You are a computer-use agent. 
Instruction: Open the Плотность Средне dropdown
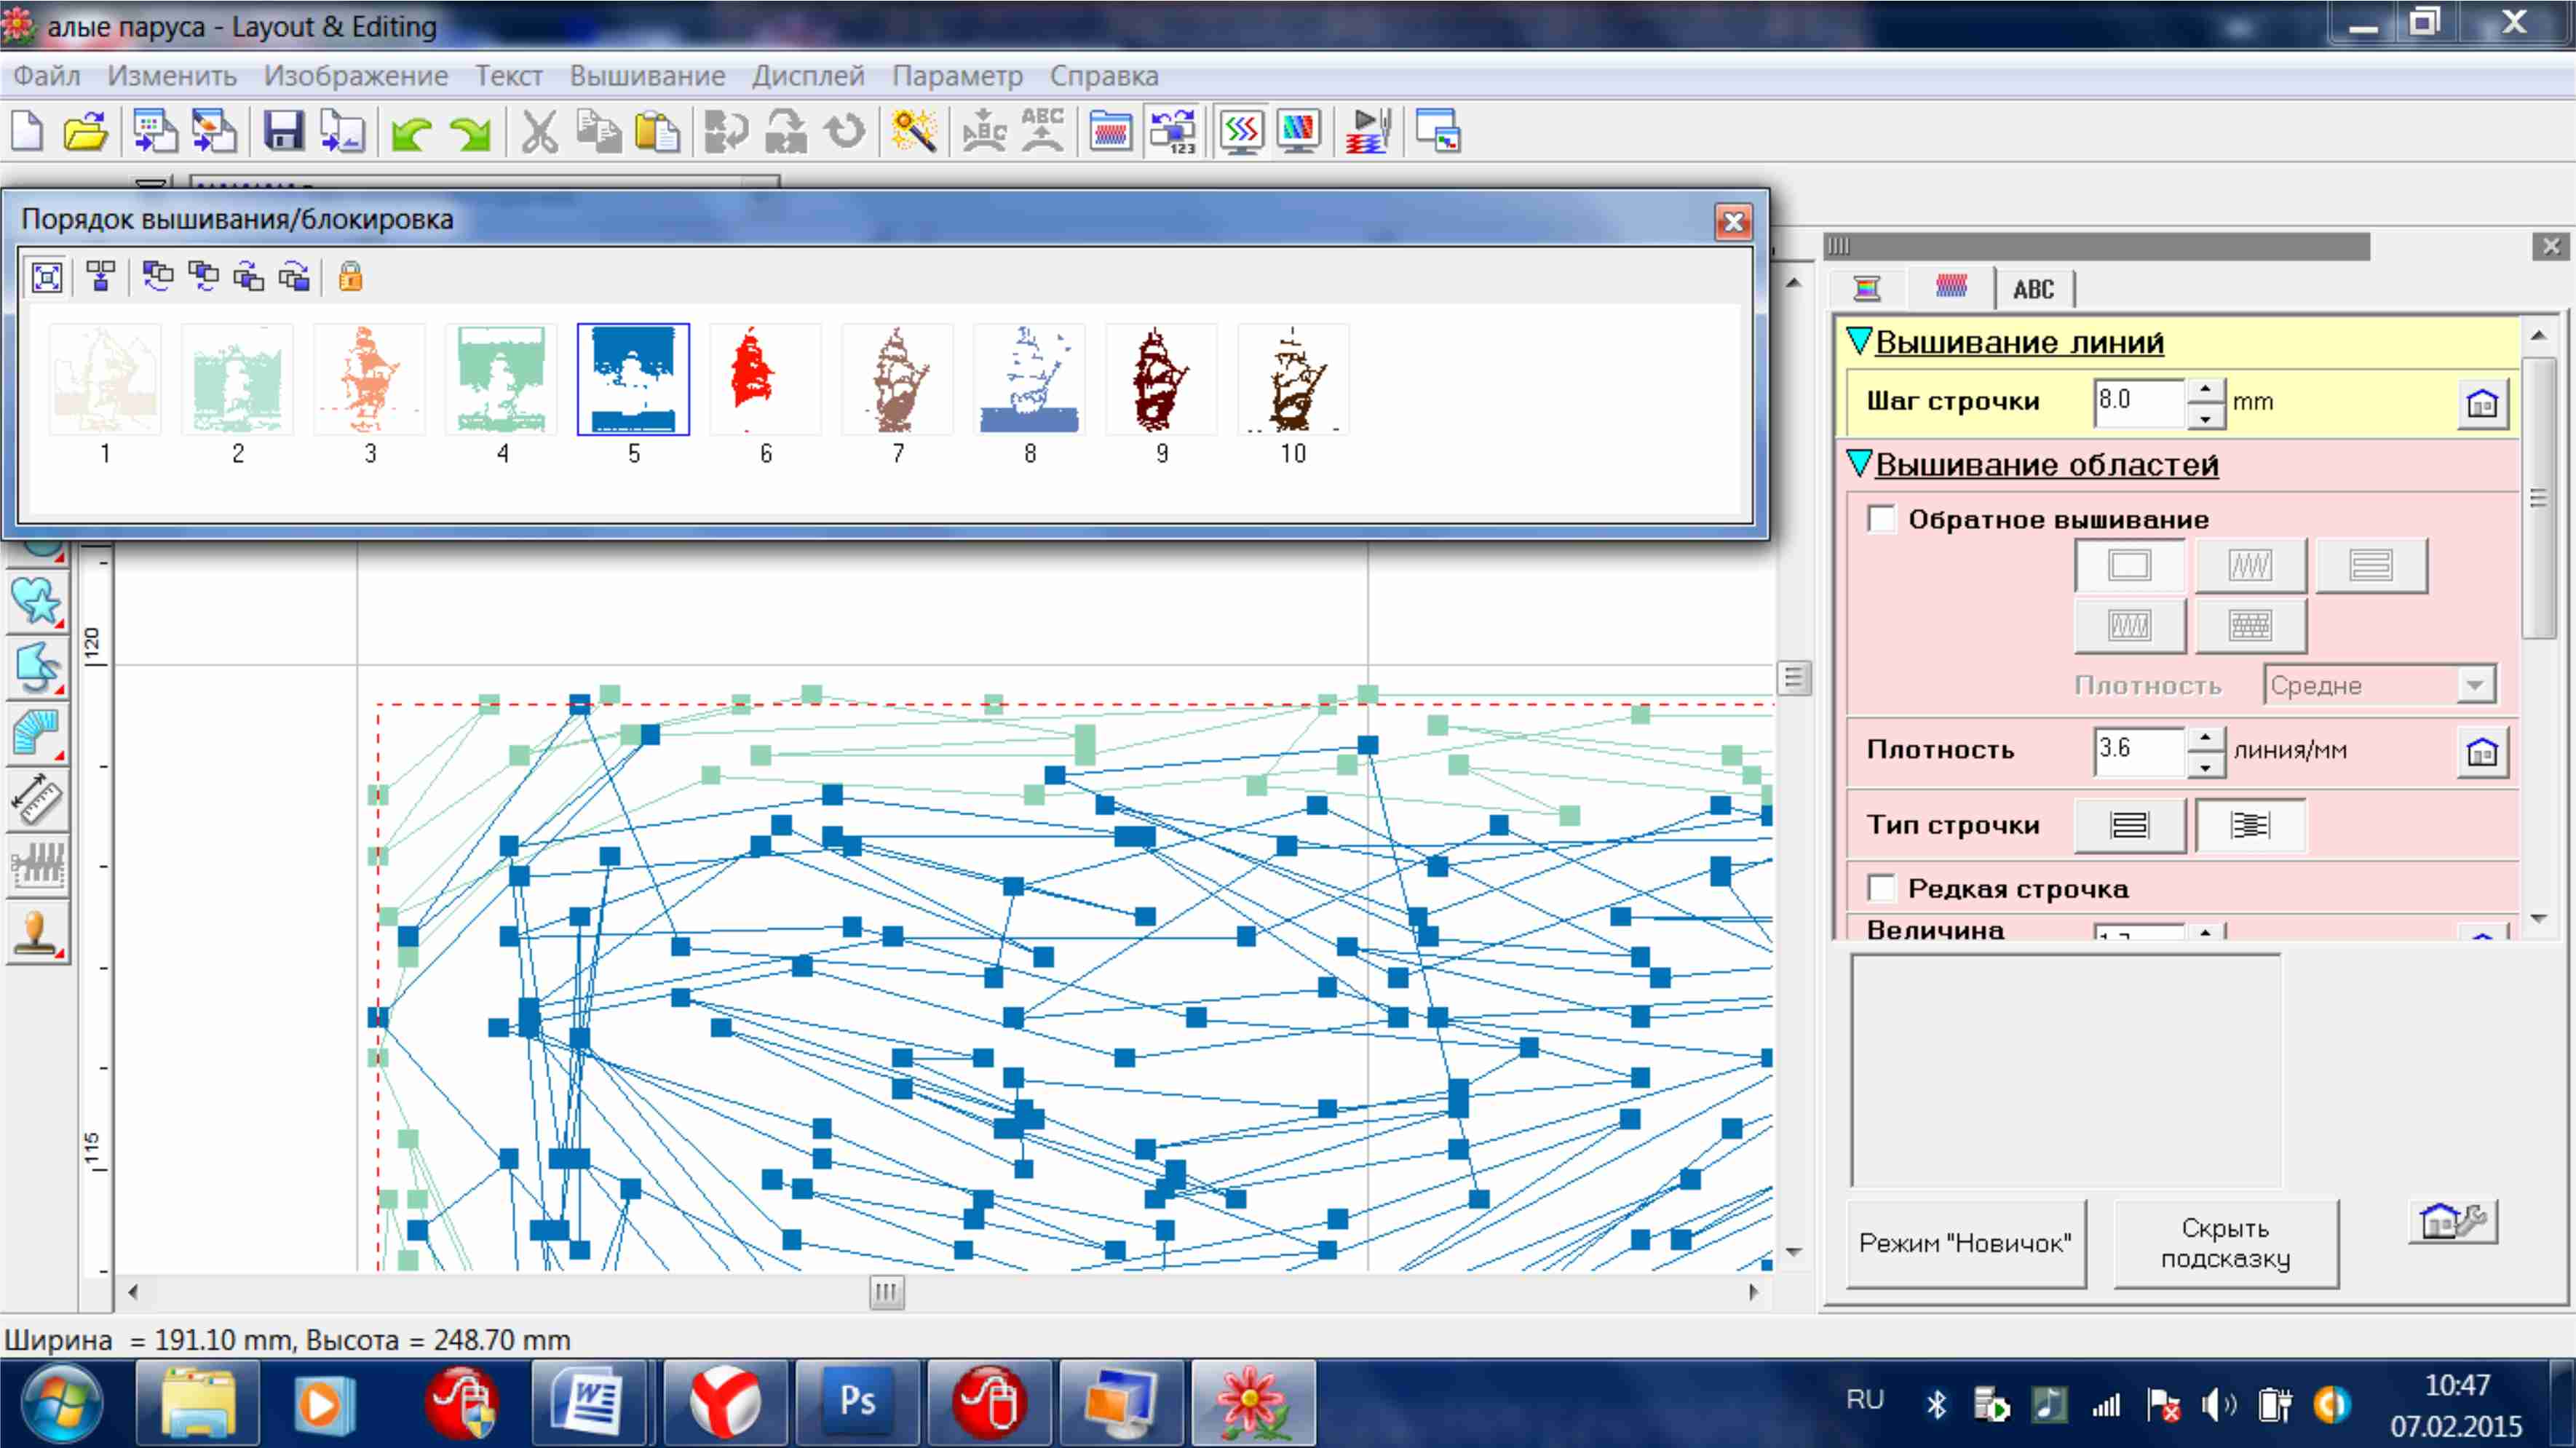coord(2475,686)
